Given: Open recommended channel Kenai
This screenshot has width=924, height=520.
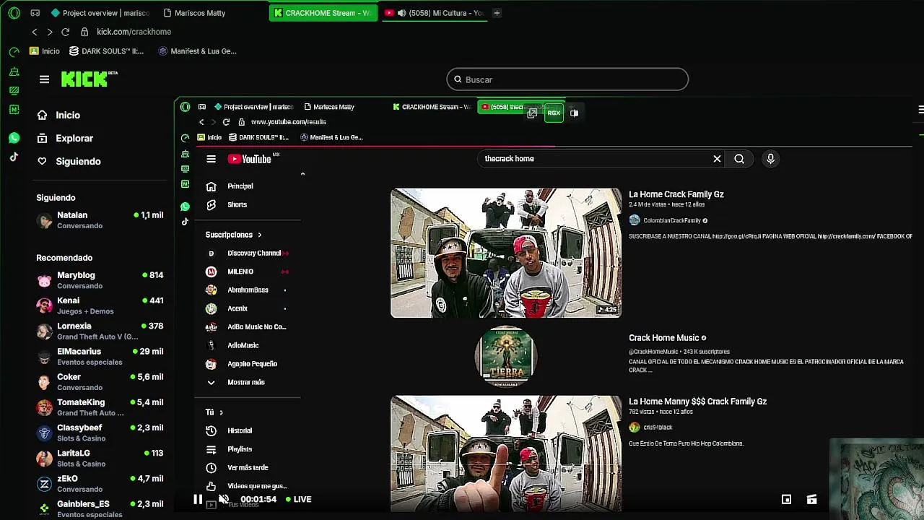Looking at the screenshot, I should [100, 305].
